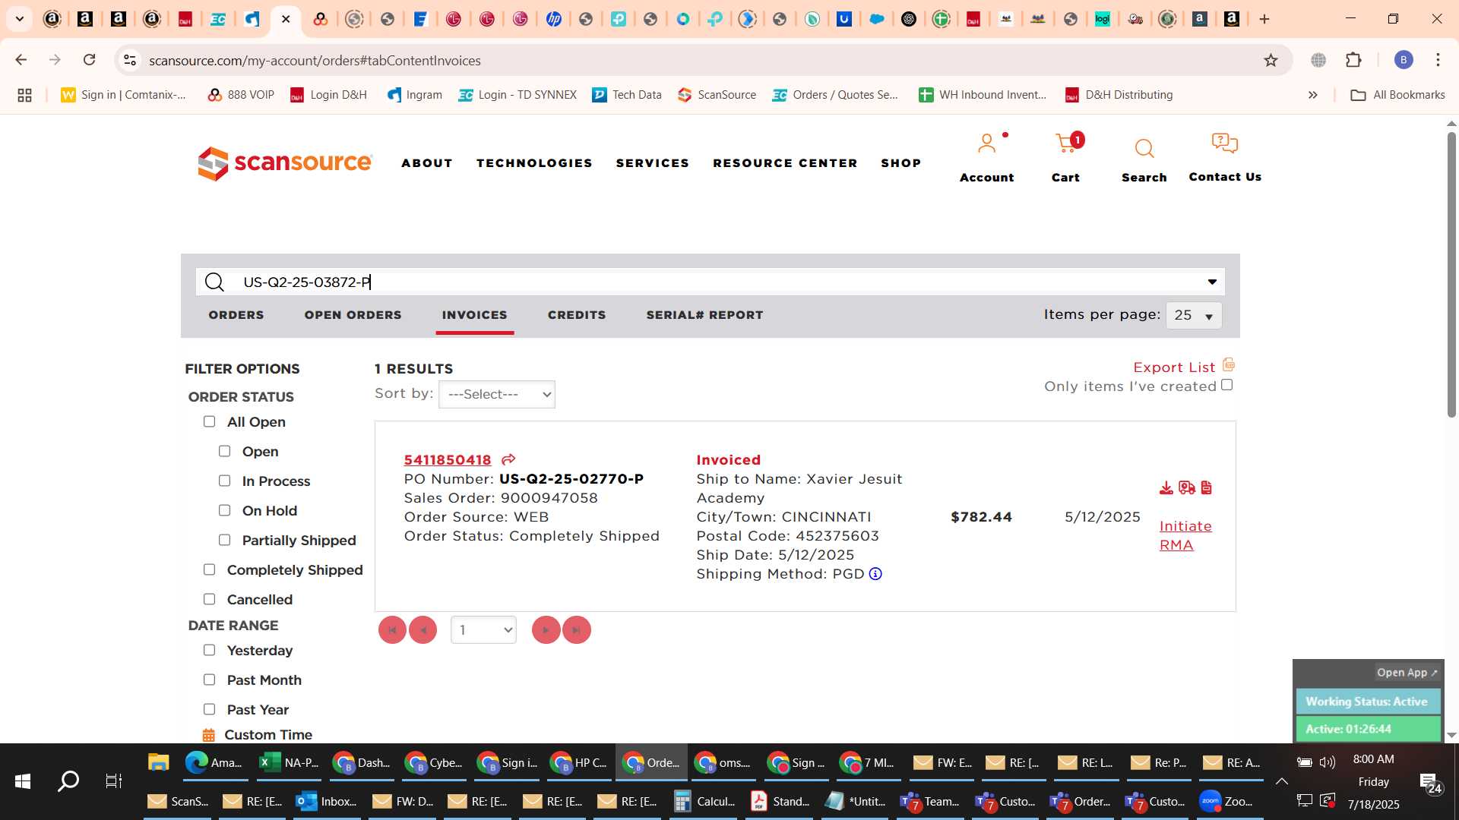Check the Past Year date filter

[209, 709]
